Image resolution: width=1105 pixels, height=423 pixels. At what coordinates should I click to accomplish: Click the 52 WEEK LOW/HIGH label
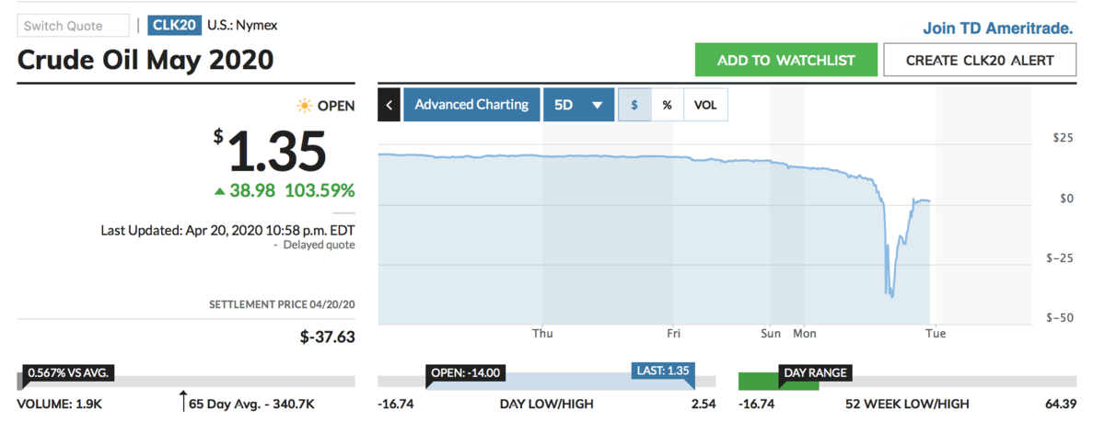(907, 403)
